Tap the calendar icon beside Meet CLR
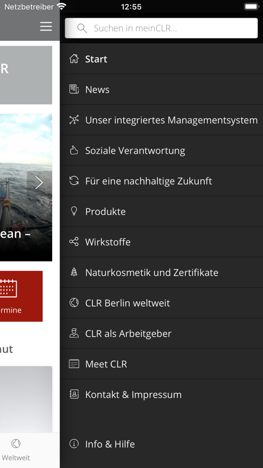The height and width of the screenshot is (468, 263). click(74, 364)
